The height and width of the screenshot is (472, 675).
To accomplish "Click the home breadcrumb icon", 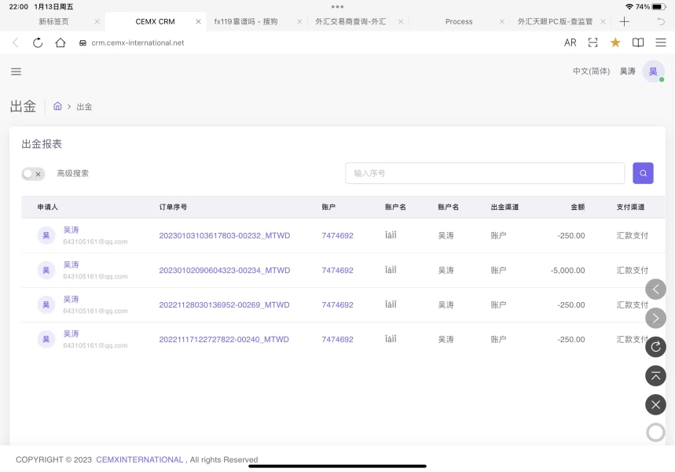I will 57,106.
